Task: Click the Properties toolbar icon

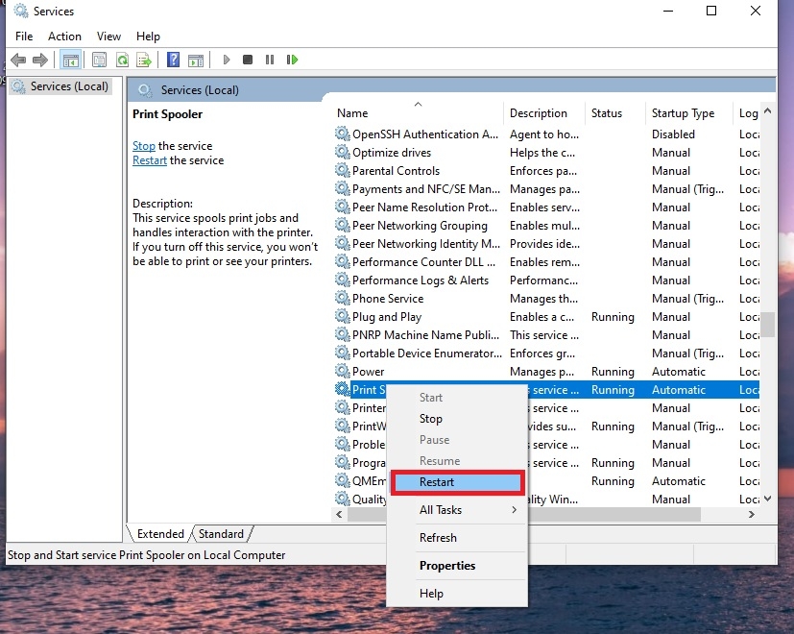Action: point(99,60)
